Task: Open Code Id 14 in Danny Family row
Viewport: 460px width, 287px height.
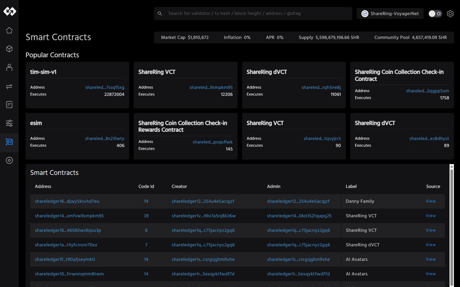Action: click(x=146, y=201)
